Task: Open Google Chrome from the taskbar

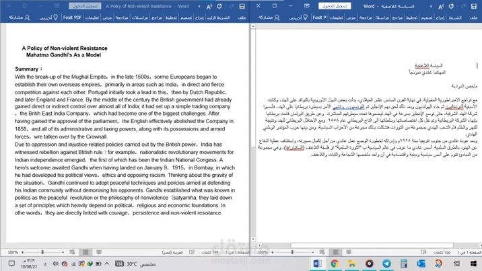Action: 335,264
